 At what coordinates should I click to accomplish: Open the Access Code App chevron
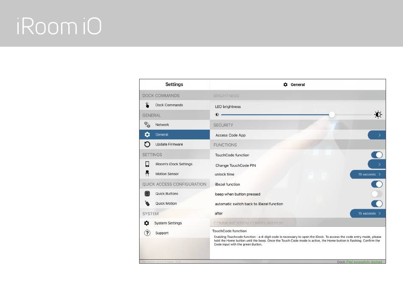tap(377, 135)
